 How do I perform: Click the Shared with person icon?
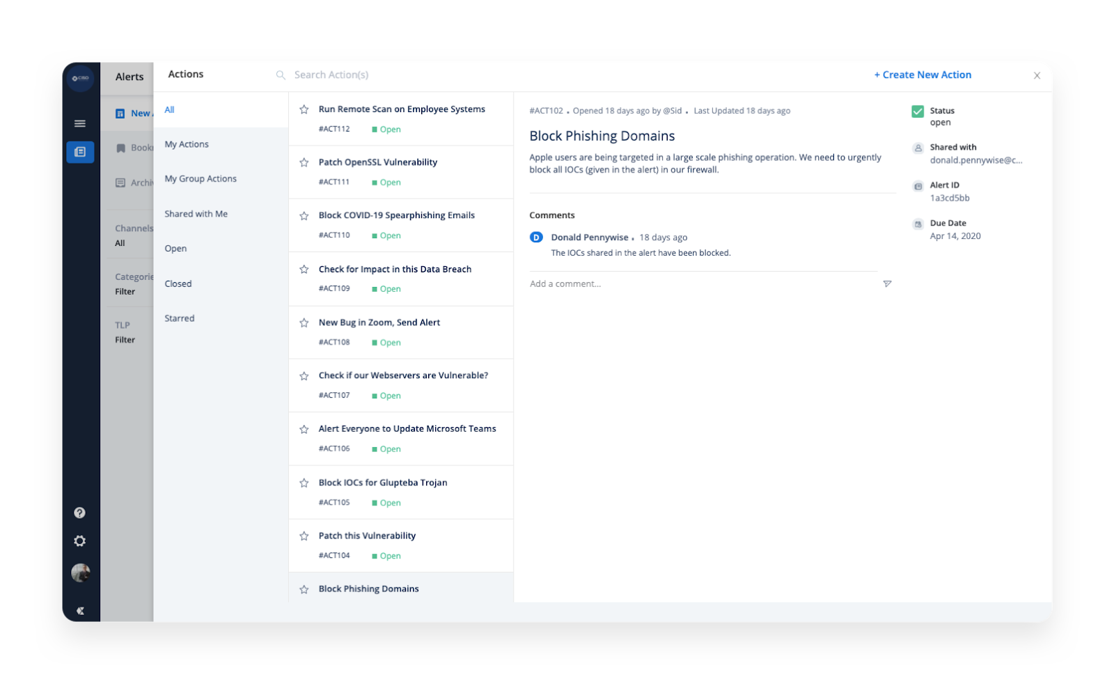tap(918, 148)
